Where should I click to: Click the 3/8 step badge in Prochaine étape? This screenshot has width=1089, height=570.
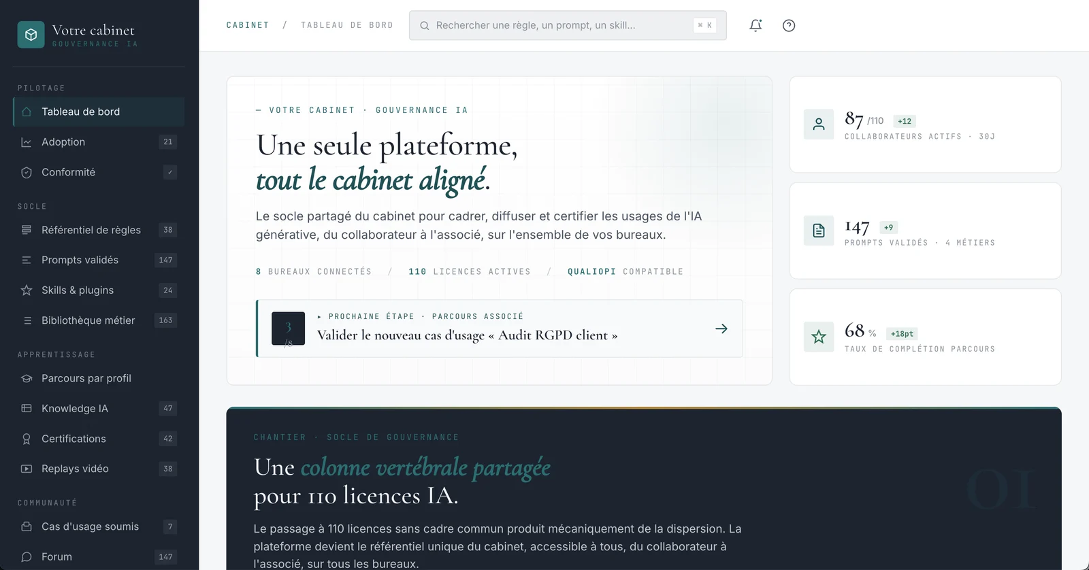(288, 329)
